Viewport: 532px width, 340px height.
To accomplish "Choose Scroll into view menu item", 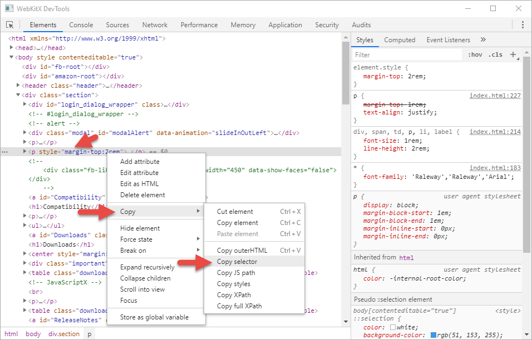I will (x=156, y=289).
